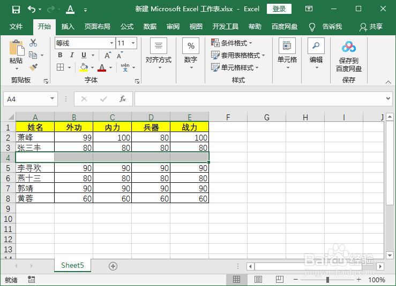396x286 pixels.
Task: Toggle Underline formatting
Action: pos(84,55)
